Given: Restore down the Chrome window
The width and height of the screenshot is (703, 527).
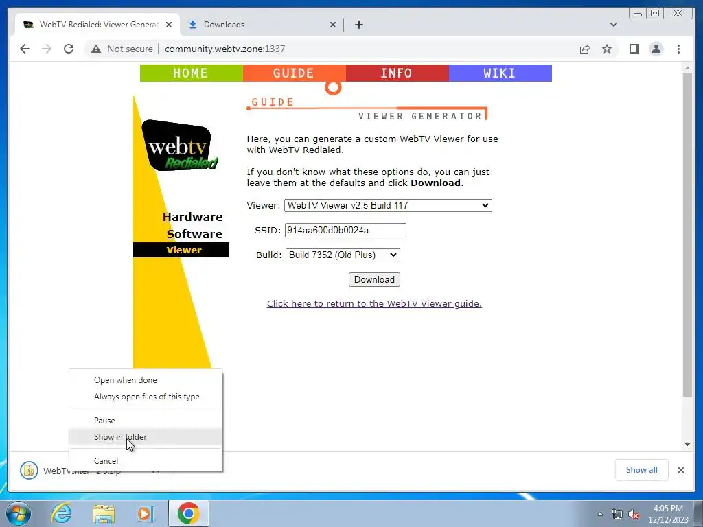Looking at the screenshot, I should (x=655, y=14).
